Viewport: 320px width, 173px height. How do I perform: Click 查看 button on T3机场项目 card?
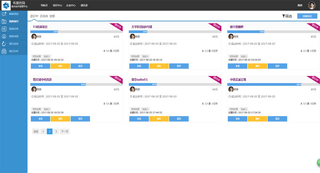[x=40, y=66]
